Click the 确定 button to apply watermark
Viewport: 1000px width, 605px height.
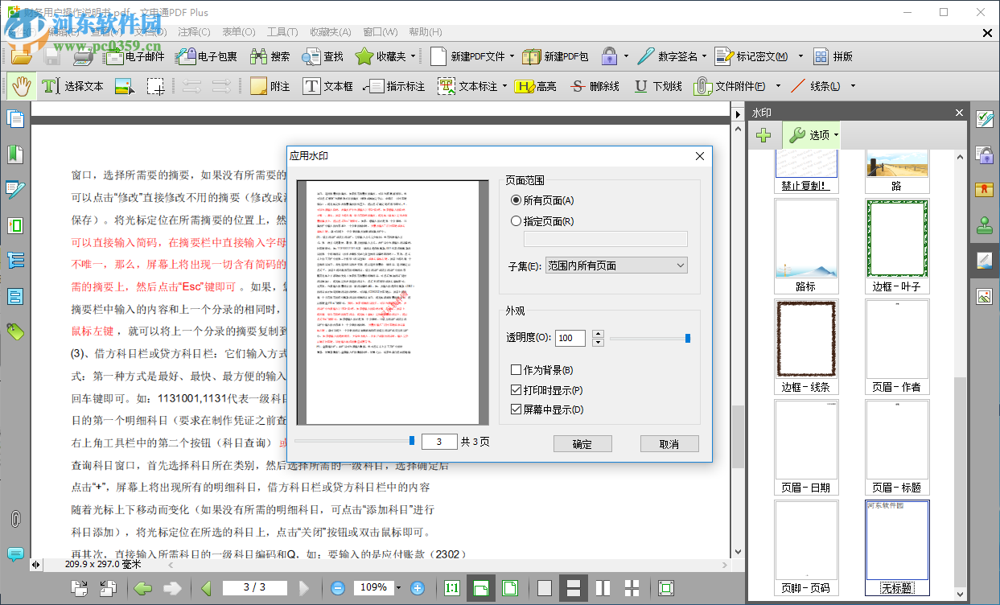(582, 443)
